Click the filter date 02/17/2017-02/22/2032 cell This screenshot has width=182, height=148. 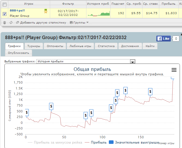(x=68, y=13)
